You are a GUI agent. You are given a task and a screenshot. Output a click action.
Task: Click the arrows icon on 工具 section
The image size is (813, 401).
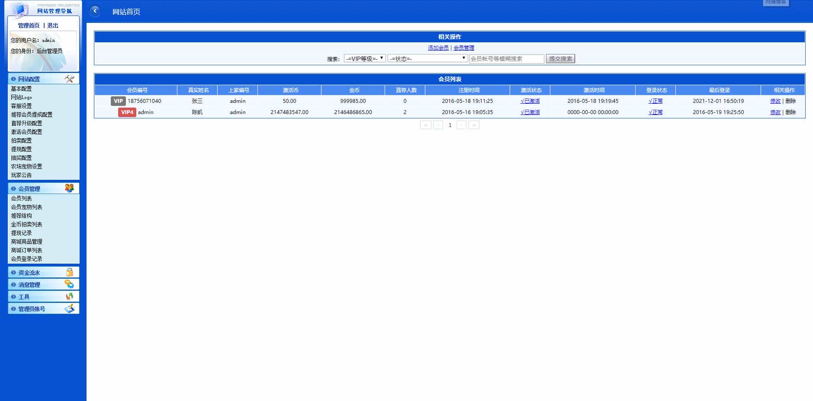tap(69, 296)
